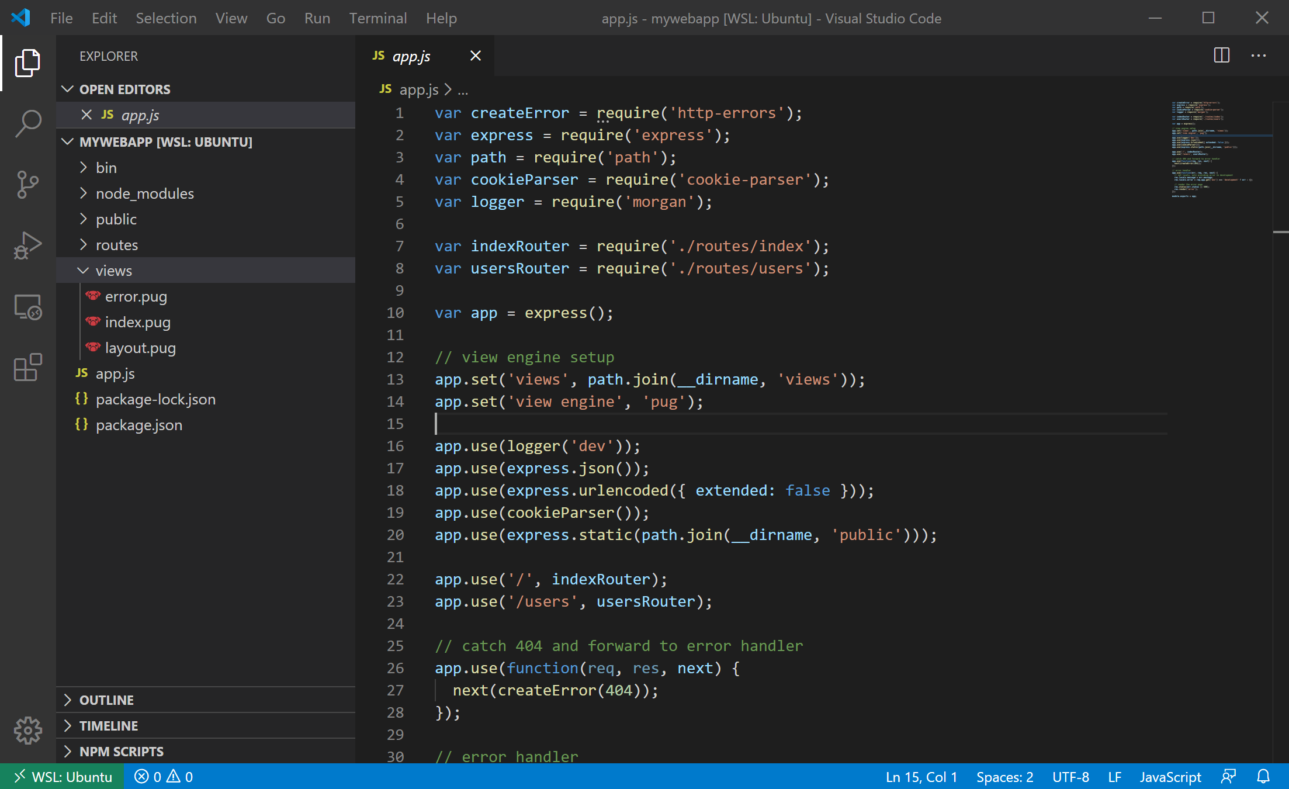Expand the NPM SCRIPTS section
This screenshot has height=789, width=1289.
[121, 751]
